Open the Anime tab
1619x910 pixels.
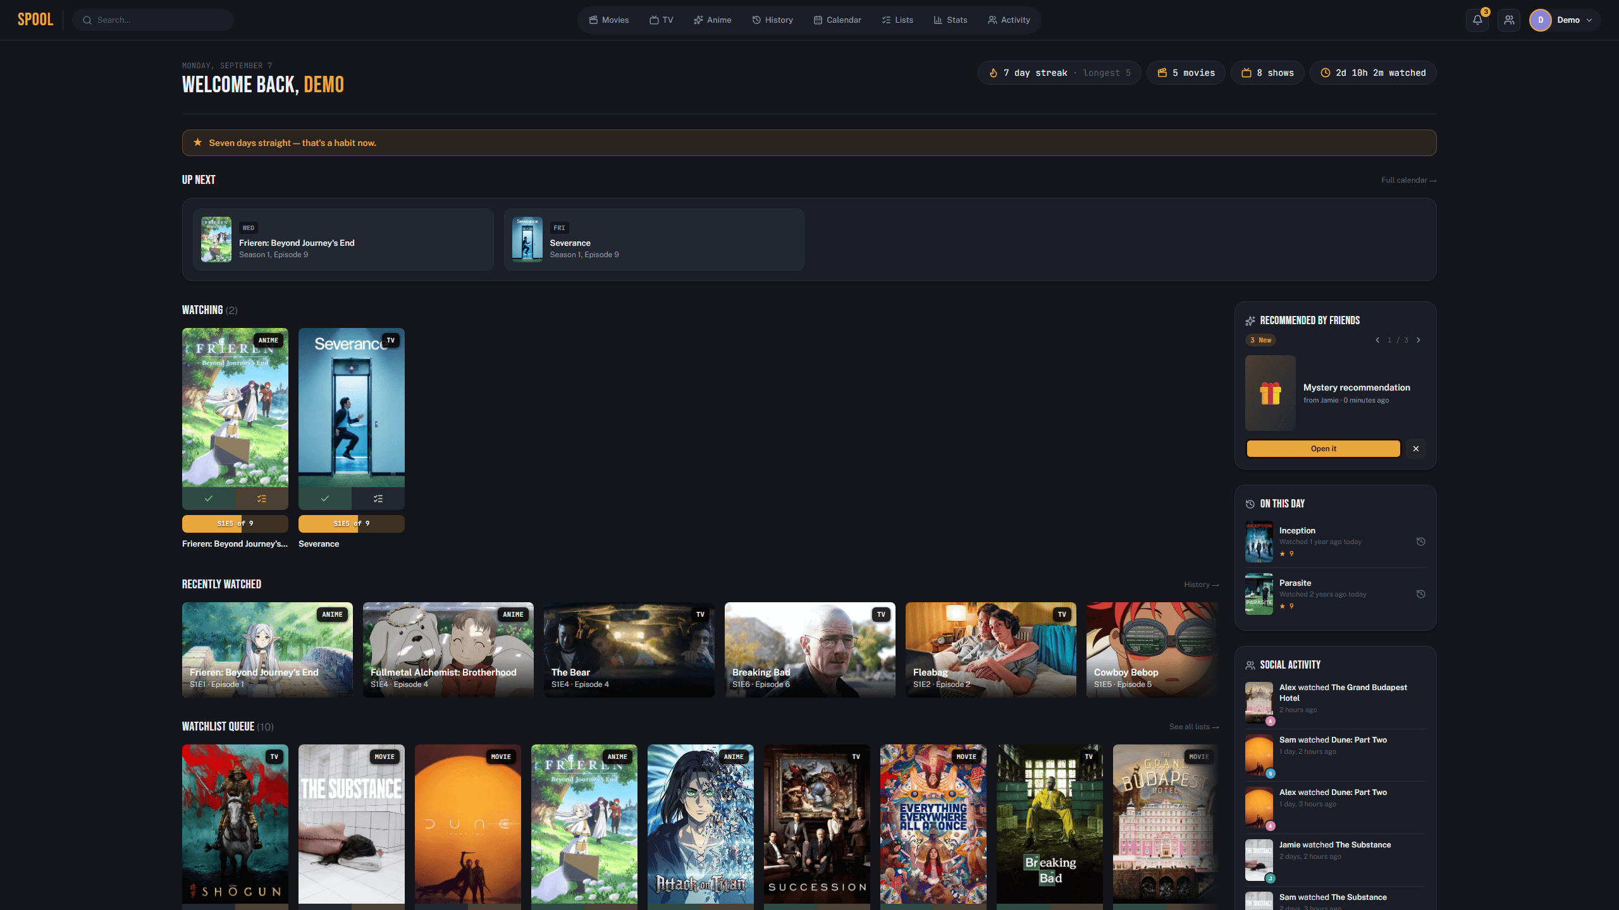click(713, 20)
